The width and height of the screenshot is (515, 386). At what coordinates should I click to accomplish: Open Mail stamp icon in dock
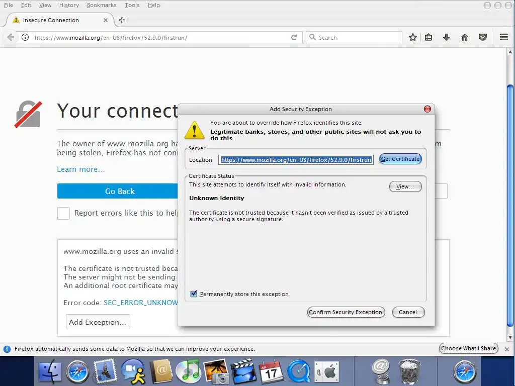click(x=105, y=371)
